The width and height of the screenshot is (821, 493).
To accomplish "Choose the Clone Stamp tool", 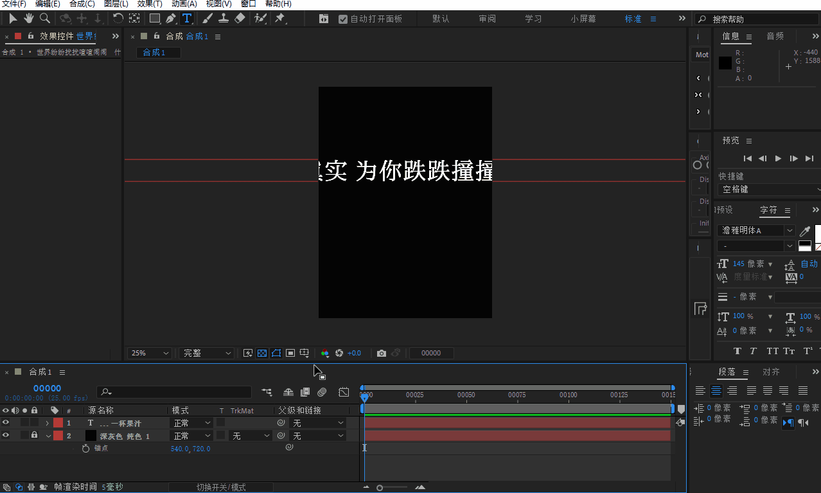I will point(223,19).
